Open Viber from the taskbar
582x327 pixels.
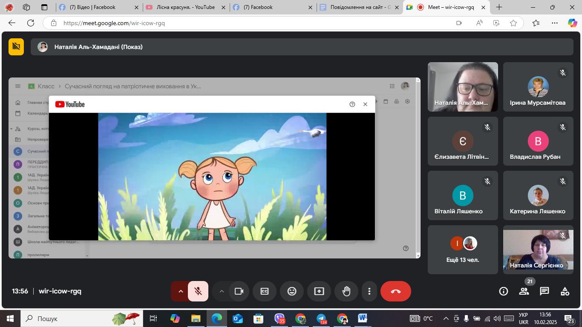pos(279,318)
